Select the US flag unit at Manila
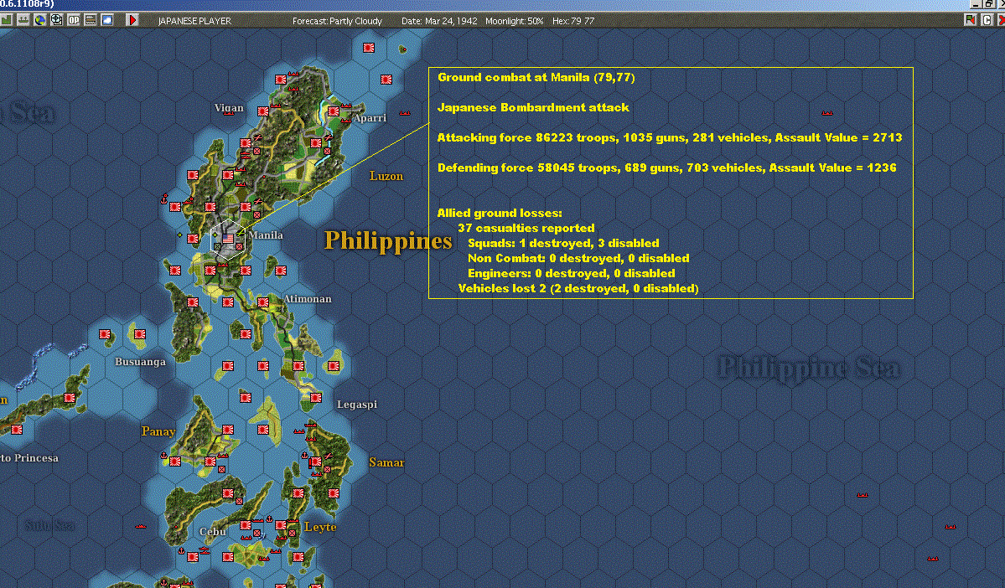The width and height of the screenshot is (1005, 588). click(x=227, y=238)
